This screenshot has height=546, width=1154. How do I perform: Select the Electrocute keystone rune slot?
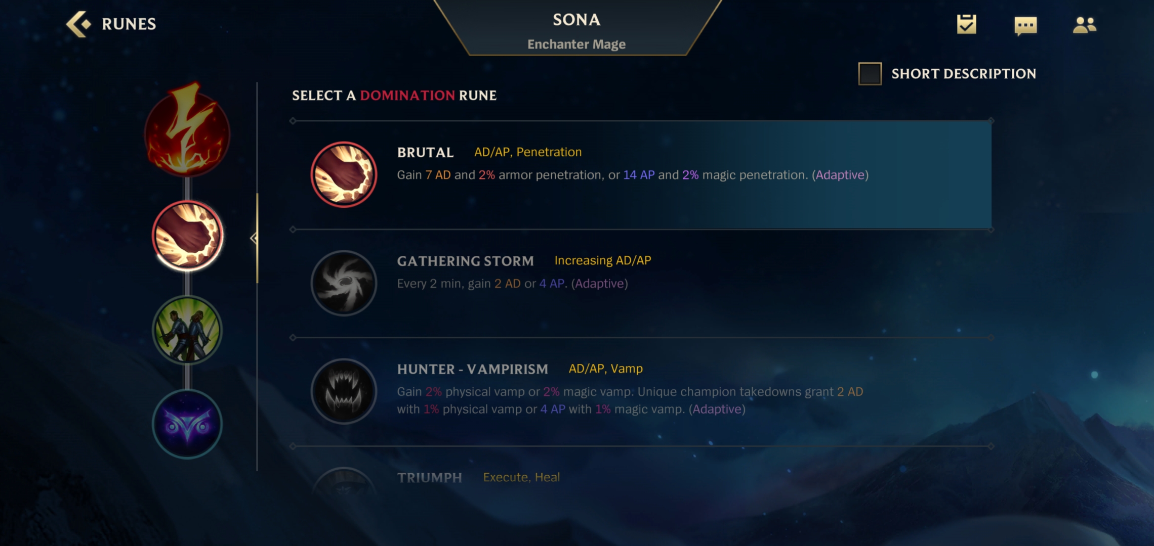pyautogui.click(x=187, y=130)
